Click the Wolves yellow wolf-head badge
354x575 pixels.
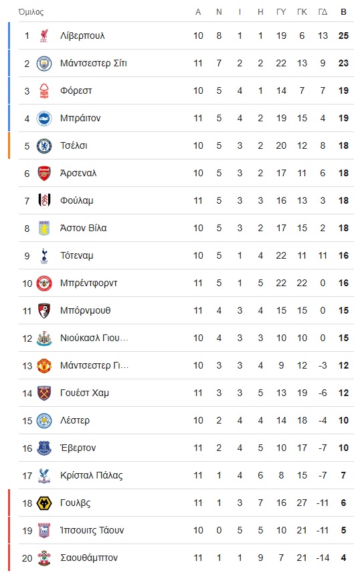[x=44, y=503]
